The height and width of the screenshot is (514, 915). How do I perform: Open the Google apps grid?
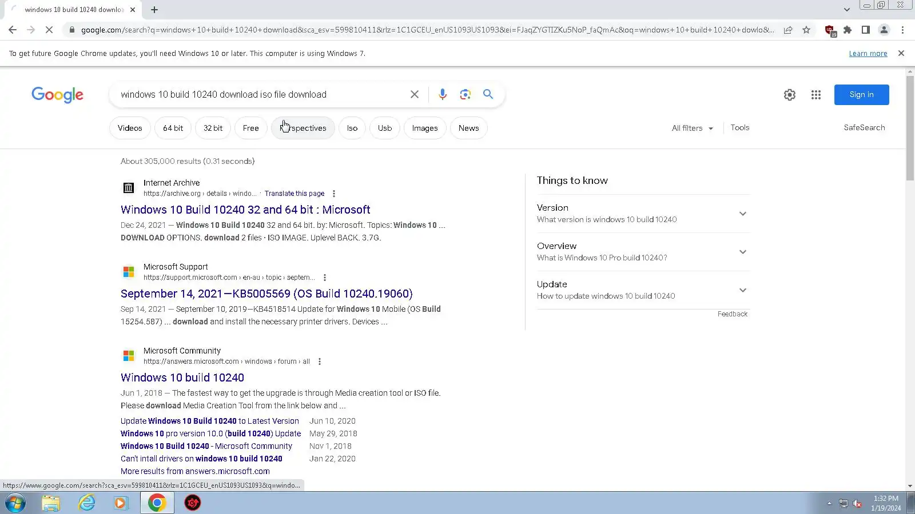coord(816,95)
